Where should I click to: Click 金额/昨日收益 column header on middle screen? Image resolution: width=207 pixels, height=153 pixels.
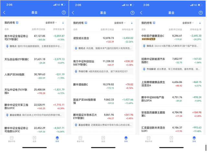[x=107, y=30]
